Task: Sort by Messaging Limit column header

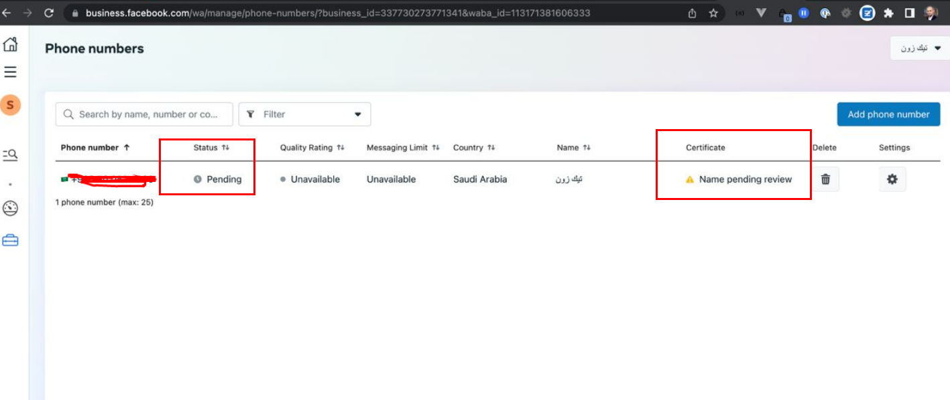Action: [403, 148]
